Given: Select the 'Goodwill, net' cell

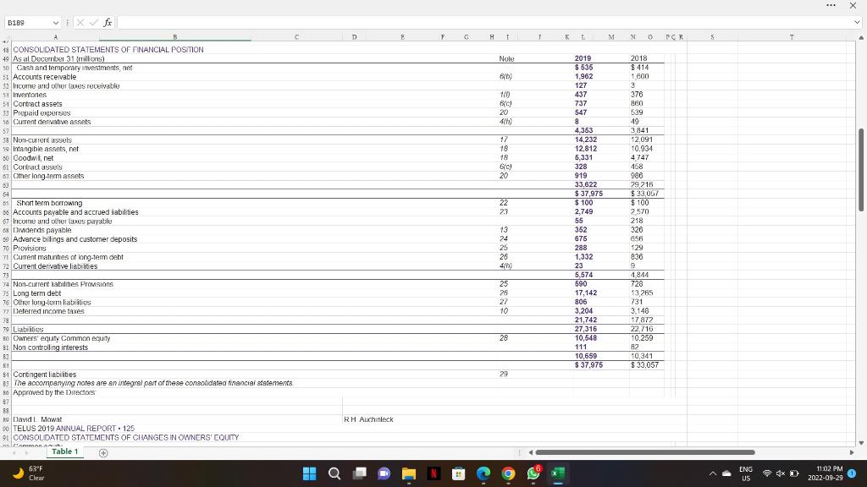Looking at the screenshot, I should coord(33,158).
